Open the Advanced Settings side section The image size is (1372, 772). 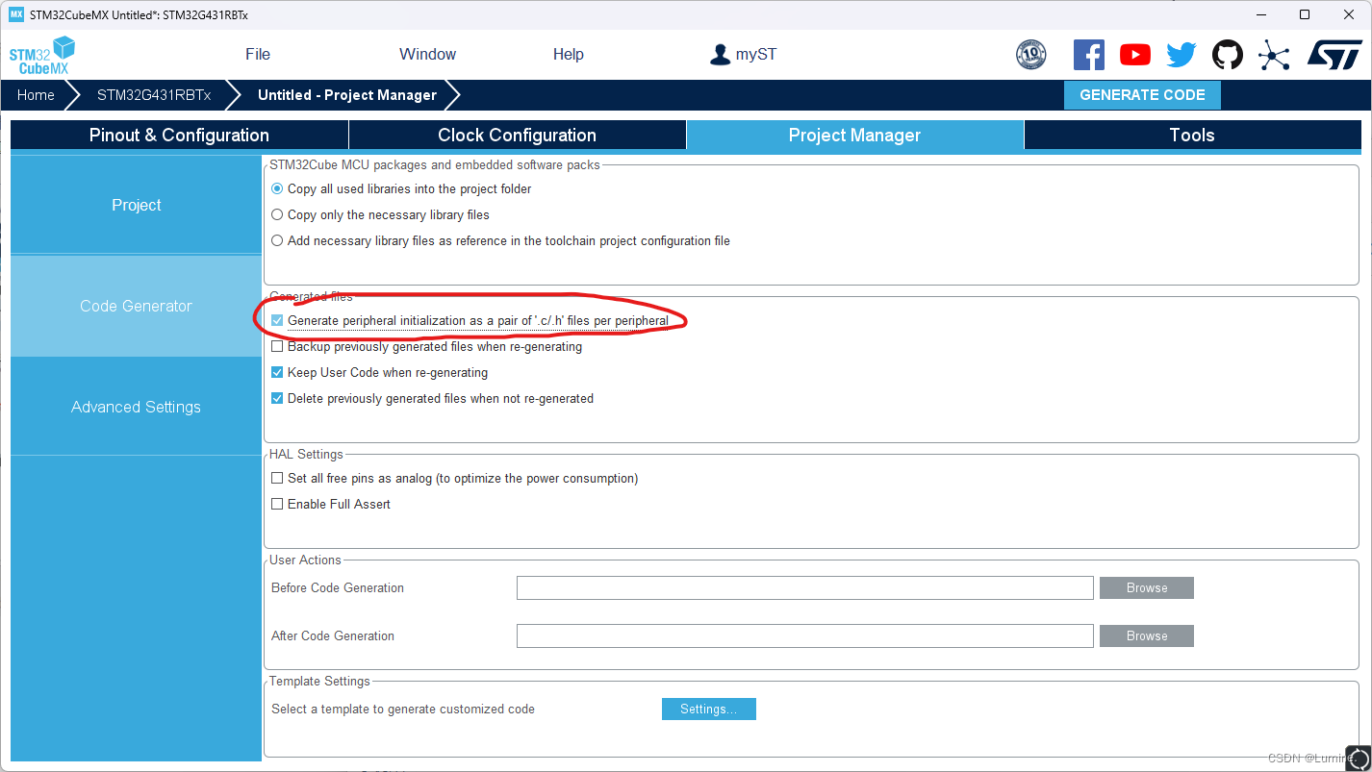tap(136, 407)
